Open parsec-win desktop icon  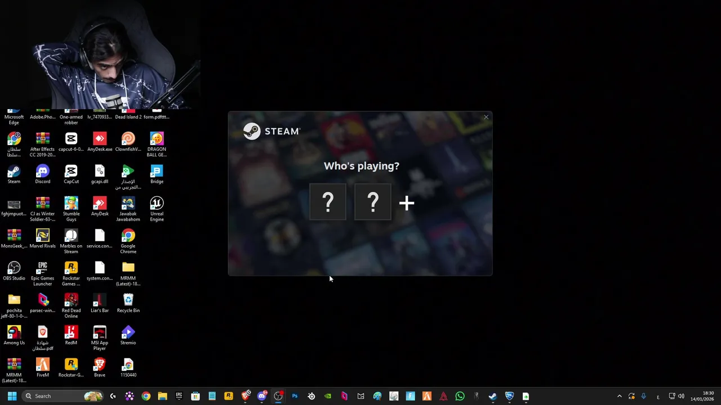click(x=43, y=303)
